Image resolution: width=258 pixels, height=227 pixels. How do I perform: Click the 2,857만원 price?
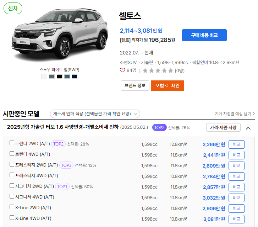point(214,187)
